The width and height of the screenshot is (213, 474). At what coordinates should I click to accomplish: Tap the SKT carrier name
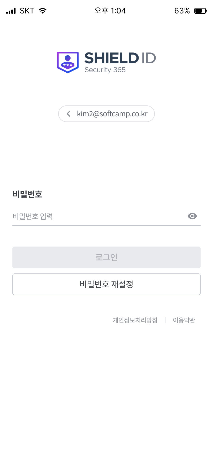27,11
